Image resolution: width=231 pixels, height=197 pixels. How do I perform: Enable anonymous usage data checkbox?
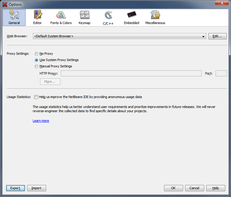[36, 97]
